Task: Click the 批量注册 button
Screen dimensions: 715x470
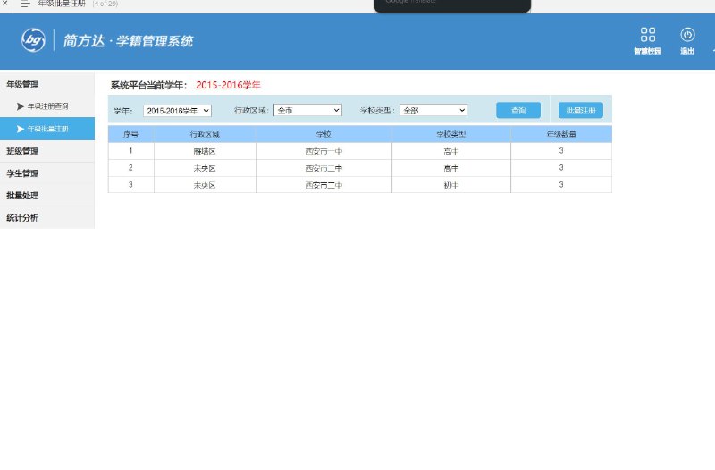Action: pos(581,110)
